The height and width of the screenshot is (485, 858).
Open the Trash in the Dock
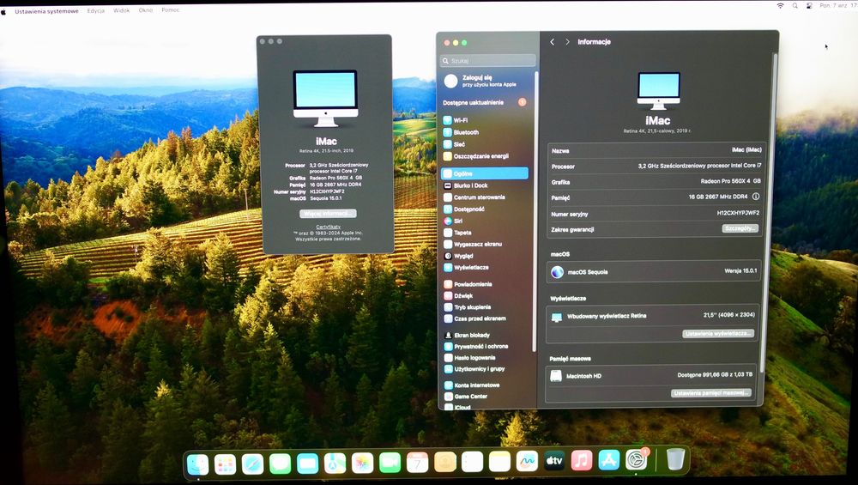[676, 458]
